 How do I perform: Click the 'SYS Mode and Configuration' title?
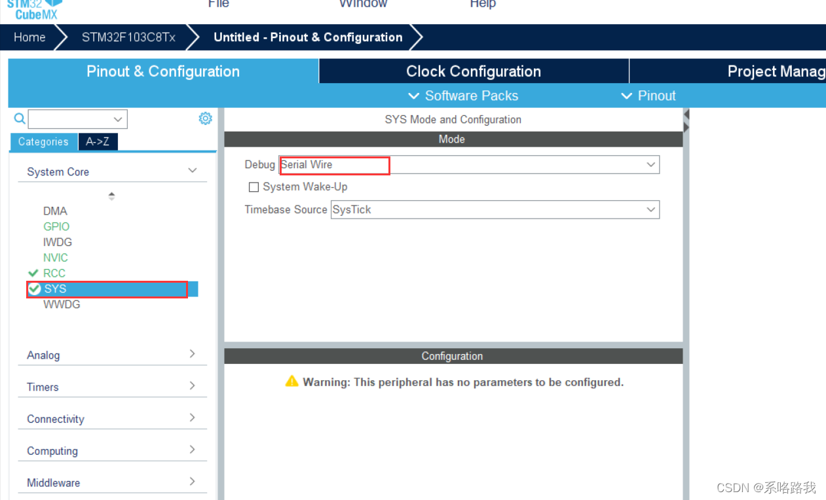point(453,120)
